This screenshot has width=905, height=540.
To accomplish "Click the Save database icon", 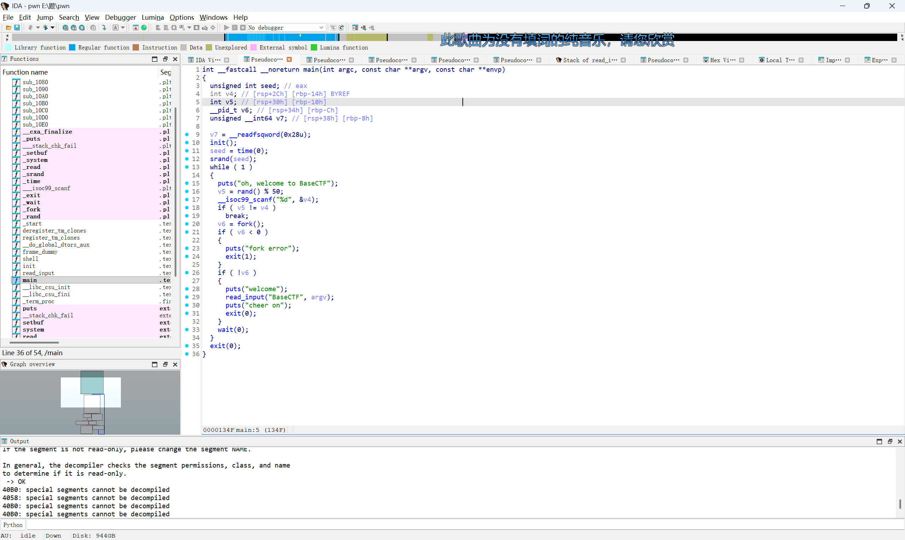I will 17,28.
